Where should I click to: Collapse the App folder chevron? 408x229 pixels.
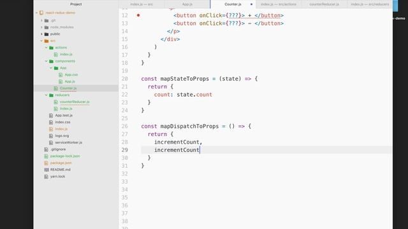click(51, 68)
